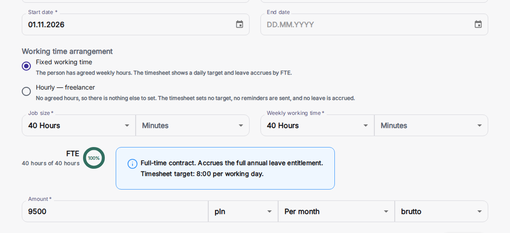This screenshot has width=510, height=233.
Task: Click the Fixed working time option label
Action: coord(64,62)
